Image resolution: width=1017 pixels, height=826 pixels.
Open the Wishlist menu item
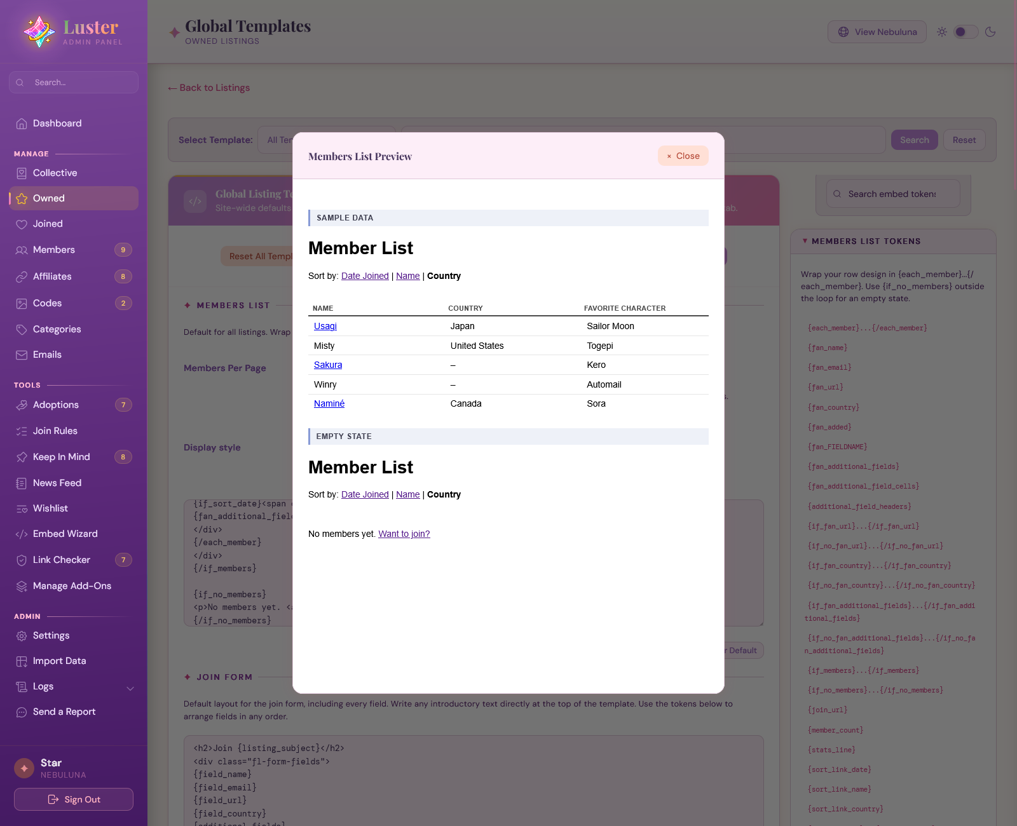click(x=74, y=508)
